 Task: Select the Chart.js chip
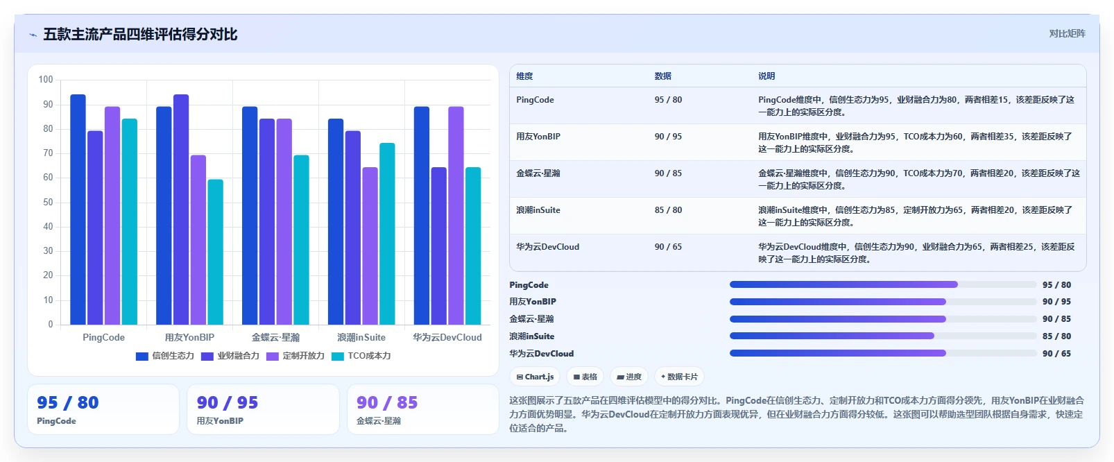535,377
